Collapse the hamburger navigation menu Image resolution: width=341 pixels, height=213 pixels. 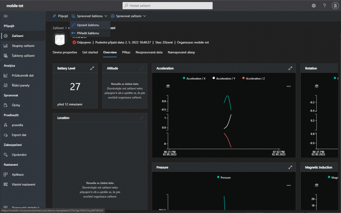(6, 16)
